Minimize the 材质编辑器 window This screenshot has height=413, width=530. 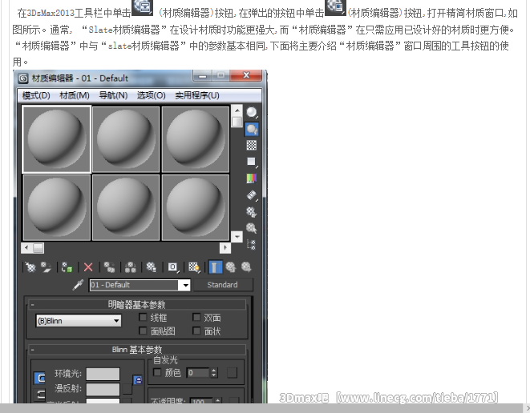click(203, 75)
